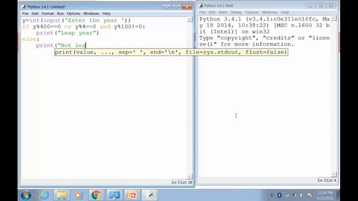Open the Debug menu in Python Shell
This screenshot has width=358, height=201.
(236, 12)
